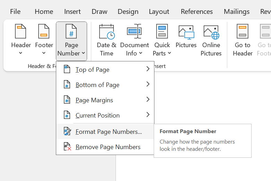Open the File tab
The width and height of the screenshot is (271, 181).
(x=15, y=11)
